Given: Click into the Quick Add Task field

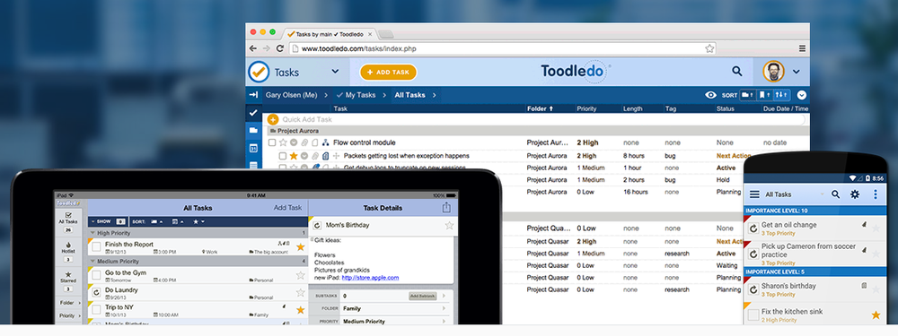Looking at the screenshot, I should pyautogui.click(x=538, y=119).
